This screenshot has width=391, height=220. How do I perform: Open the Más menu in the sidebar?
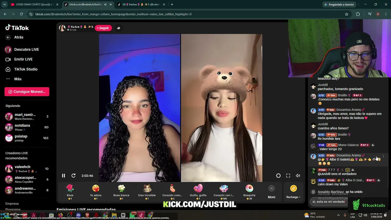coord(14,79)
